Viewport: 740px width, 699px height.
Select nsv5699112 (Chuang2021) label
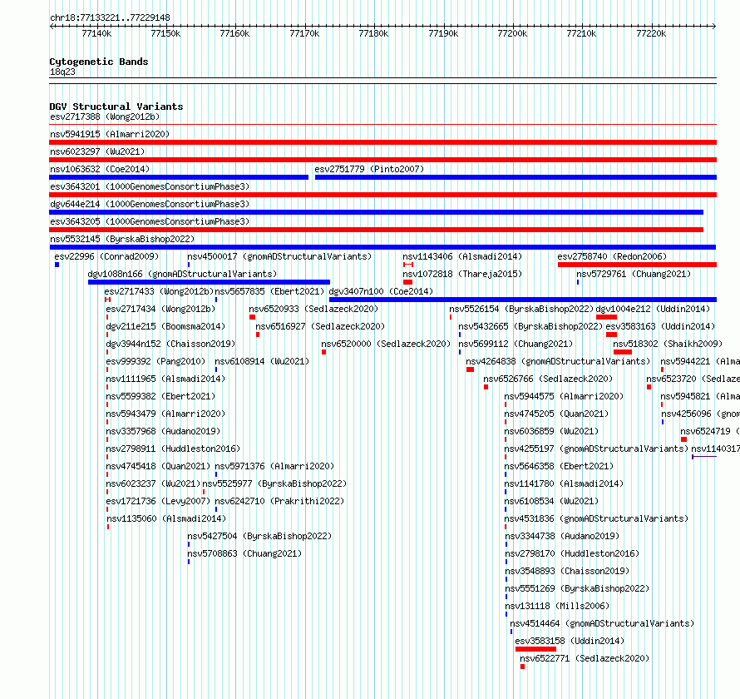(516, 344)
